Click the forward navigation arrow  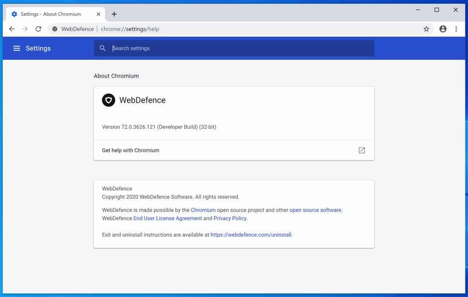[25, 29]
